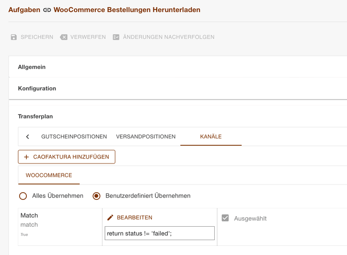This screenshot has width=347, height=255.
Task: Click the SPEICHERN button label
Action: (x=37, y=37)
